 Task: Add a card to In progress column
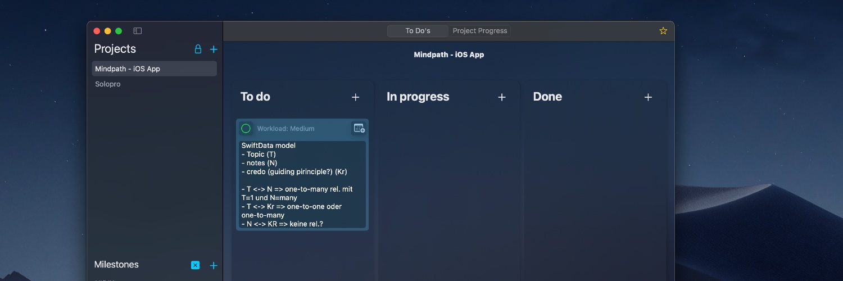coord(502,97)
